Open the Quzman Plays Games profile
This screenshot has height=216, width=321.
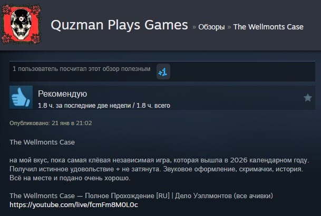pos(119,25)
